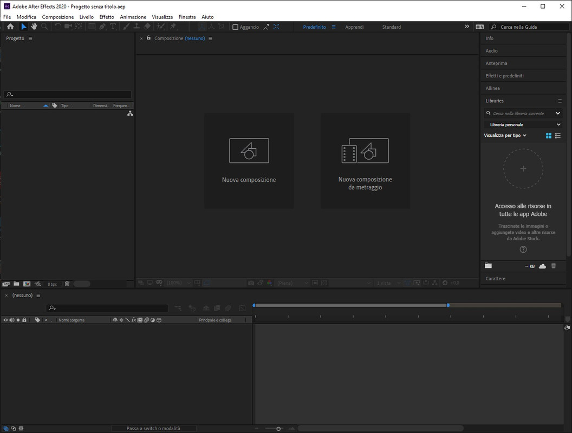Click the timeline zoom slider handle
The image size is (572, 433).
pyautogui.click(x=278, y=429)
